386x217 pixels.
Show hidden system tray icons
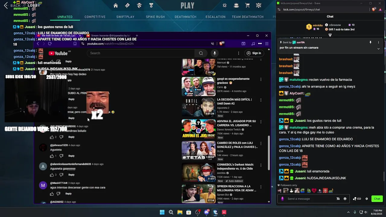[x=348, y=212]
